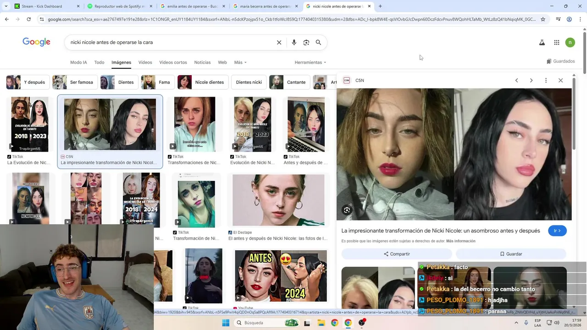Open Google Labs flask icon
Screen dimensions: 587x330
point(542,42)
